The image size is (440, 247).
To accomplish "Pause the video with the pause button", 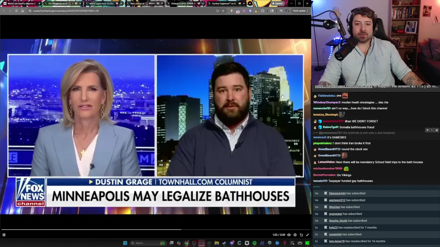I will [x=4, y=235].
